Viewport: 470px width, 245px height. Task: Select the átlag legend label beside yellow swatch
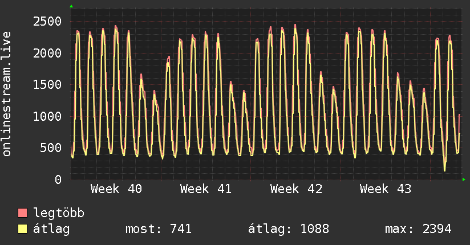[x=51, y=229]
